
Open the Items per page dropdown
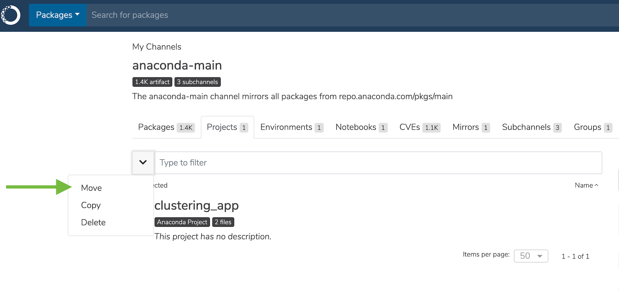point(531,256)
